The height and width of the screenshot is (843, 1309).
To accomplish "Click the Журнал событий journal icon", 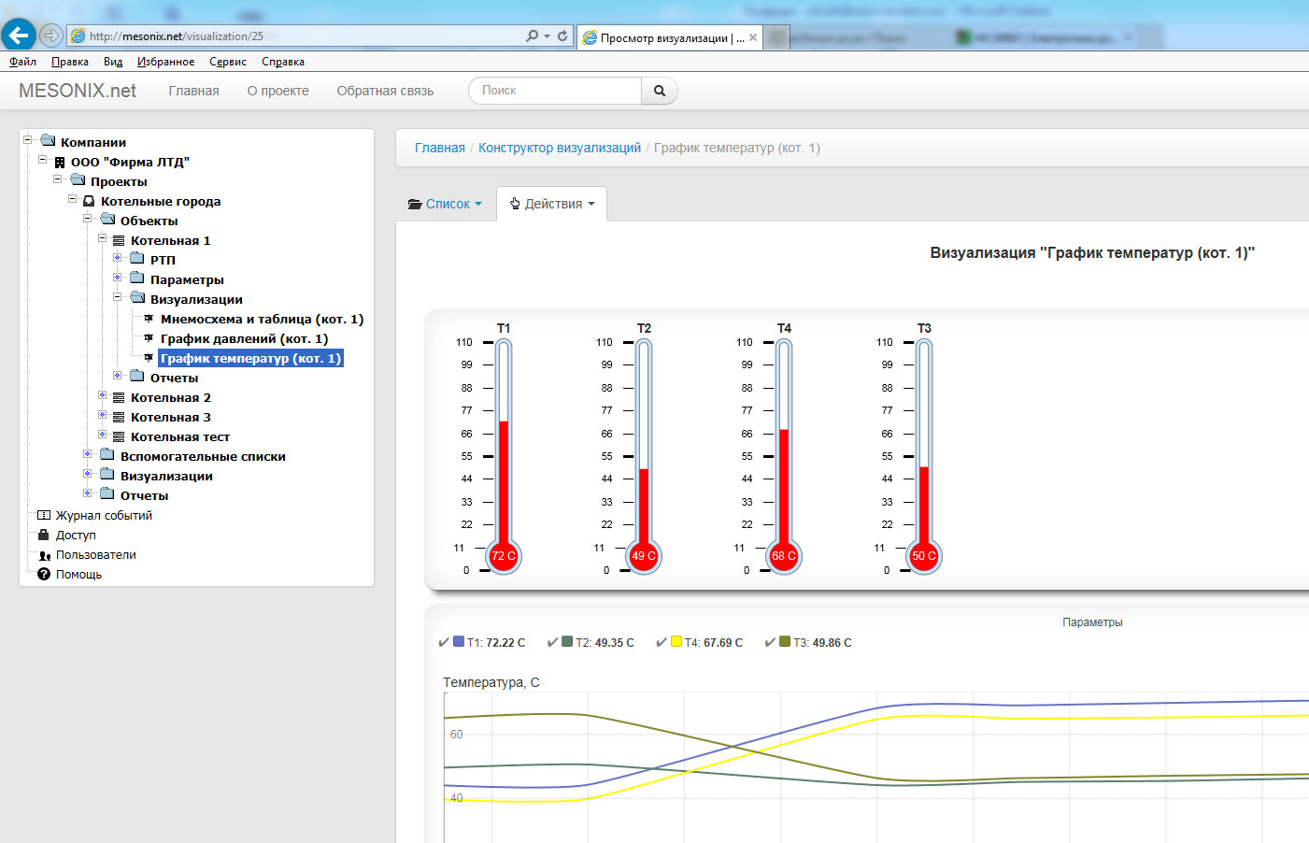I will pos(44,515).
